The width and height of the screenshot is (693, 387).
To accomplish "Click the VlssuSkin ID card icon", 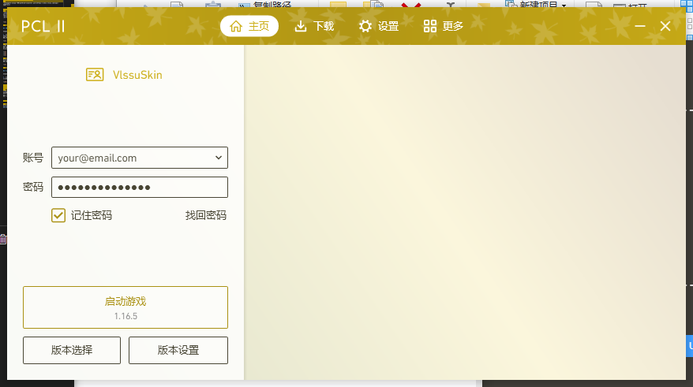I will pos(95,75).
